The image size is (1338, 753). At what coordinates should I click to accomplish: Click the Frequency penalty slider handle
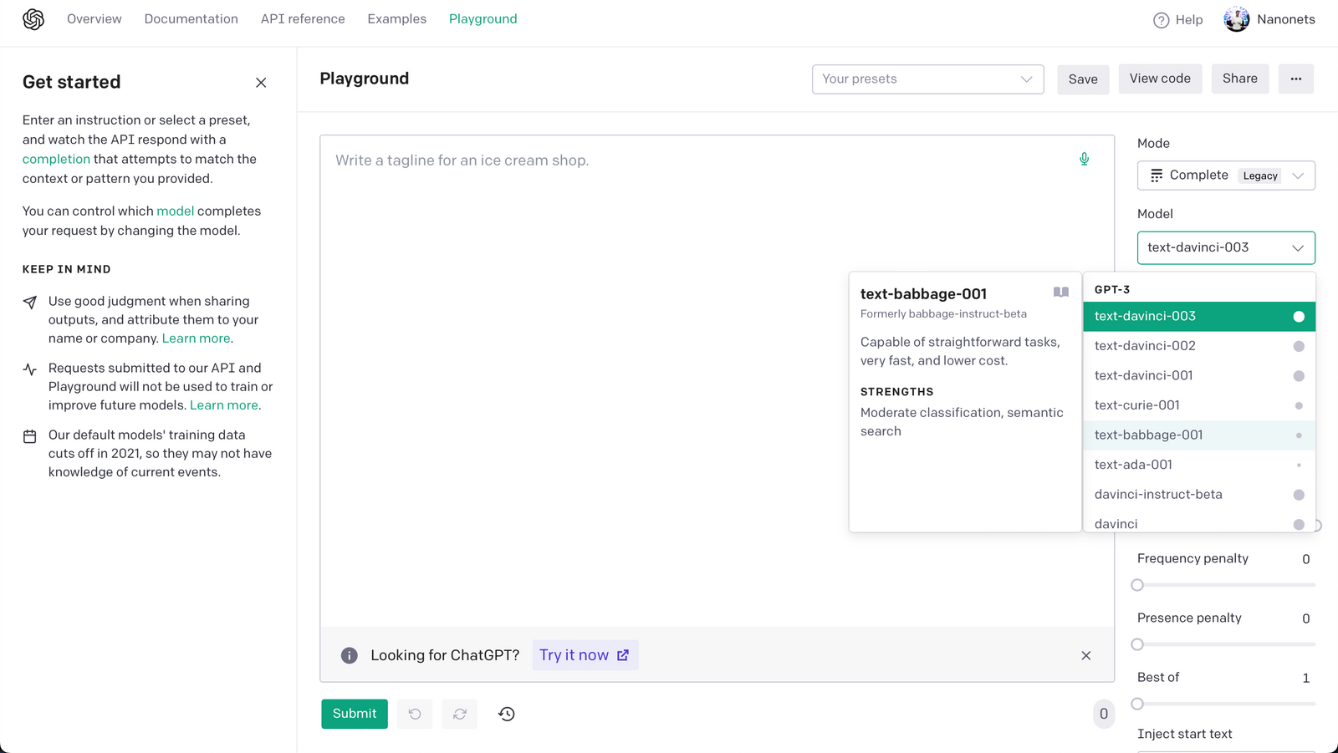(x=1137, y=585)
